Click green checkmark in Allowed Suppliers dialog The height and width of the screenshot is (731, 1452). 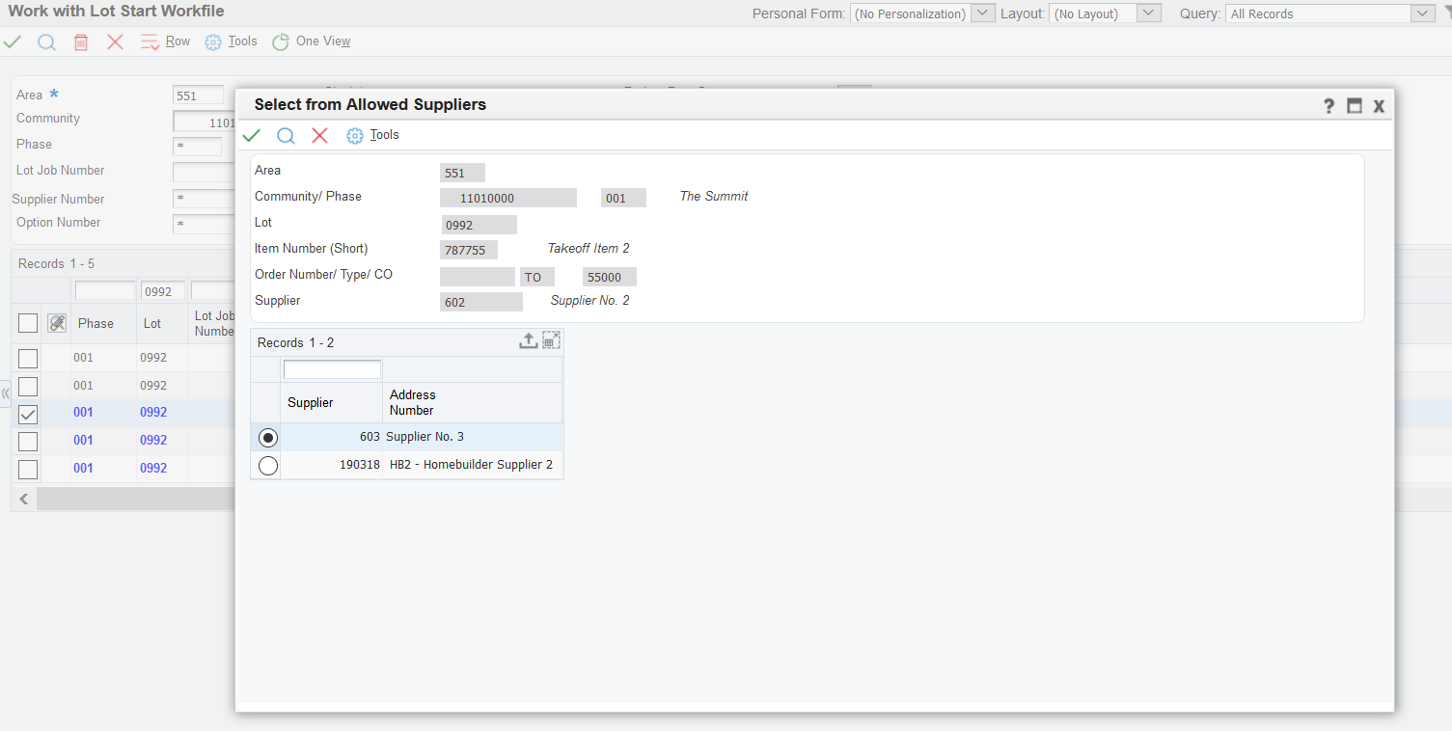[x=252, y=135]
